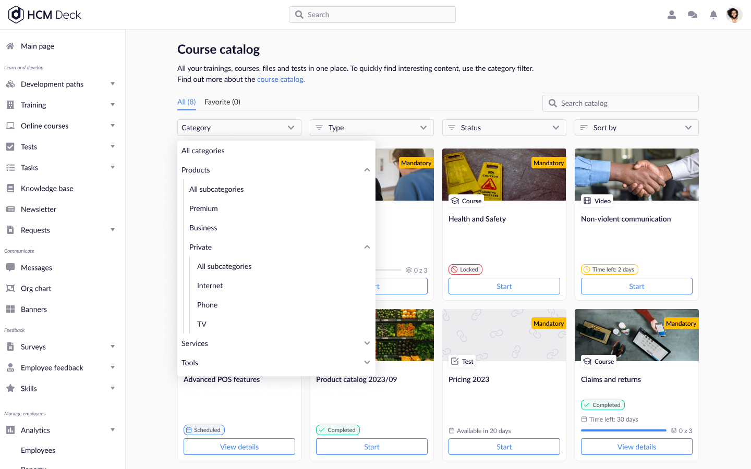Click the Employee feedback person icon
The height and width of the screenshot is (469, 751).
[10, 367]
